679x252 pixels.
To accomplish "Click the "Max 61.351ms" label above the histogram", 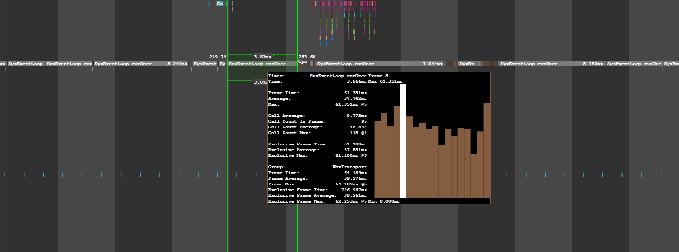I will pos(385,81).
